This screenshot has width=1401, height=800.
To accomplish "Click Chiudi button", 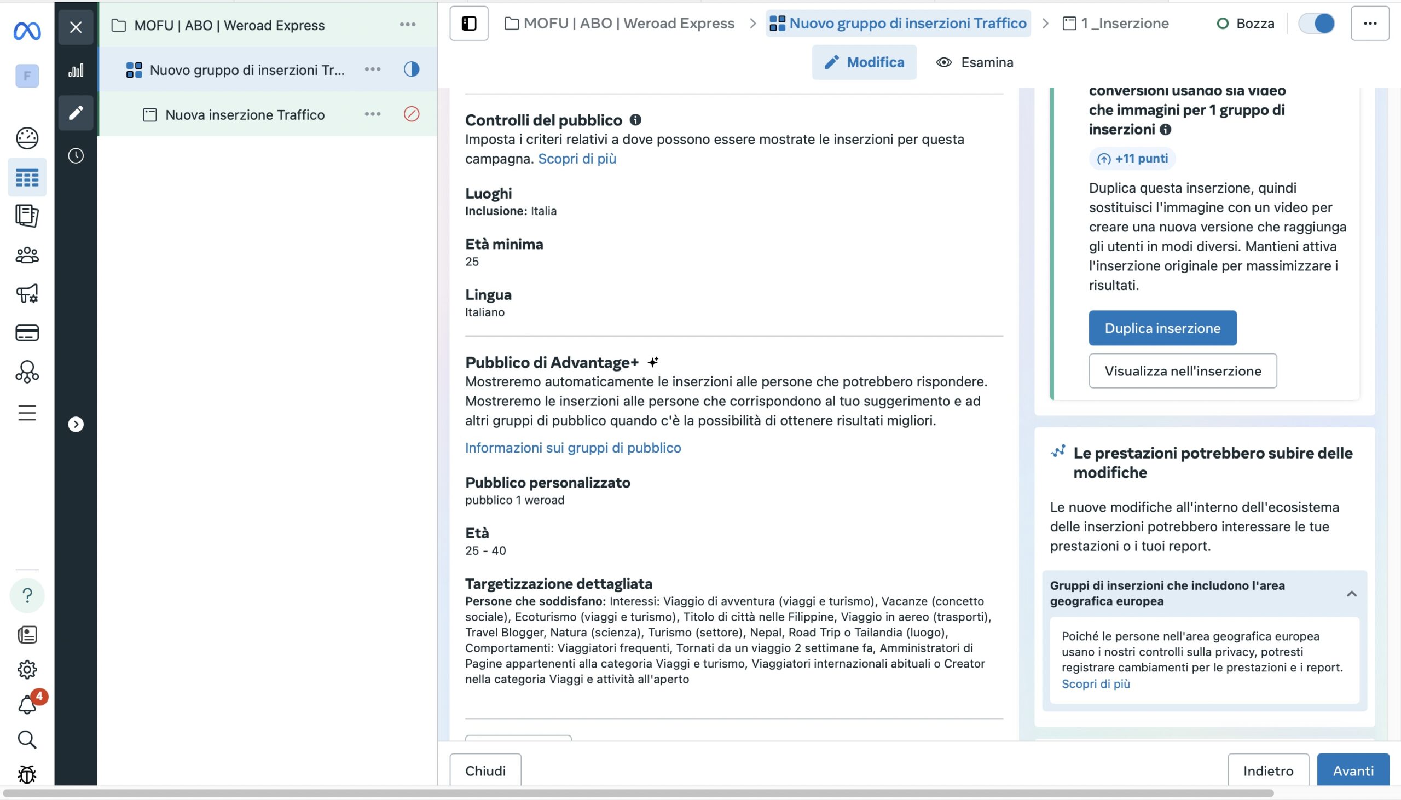I will (485, 770).
